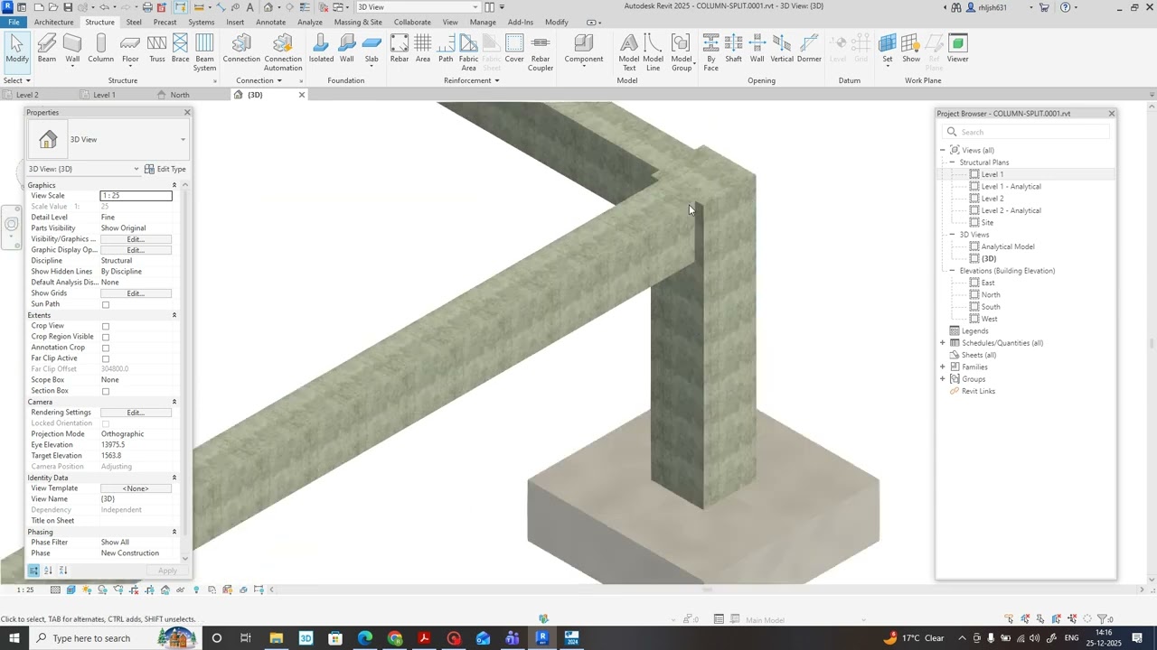Viewport: 1157px width, 650px height.
Task: Toggle Crop Region Visible checkbox
Action: [106, 337]
